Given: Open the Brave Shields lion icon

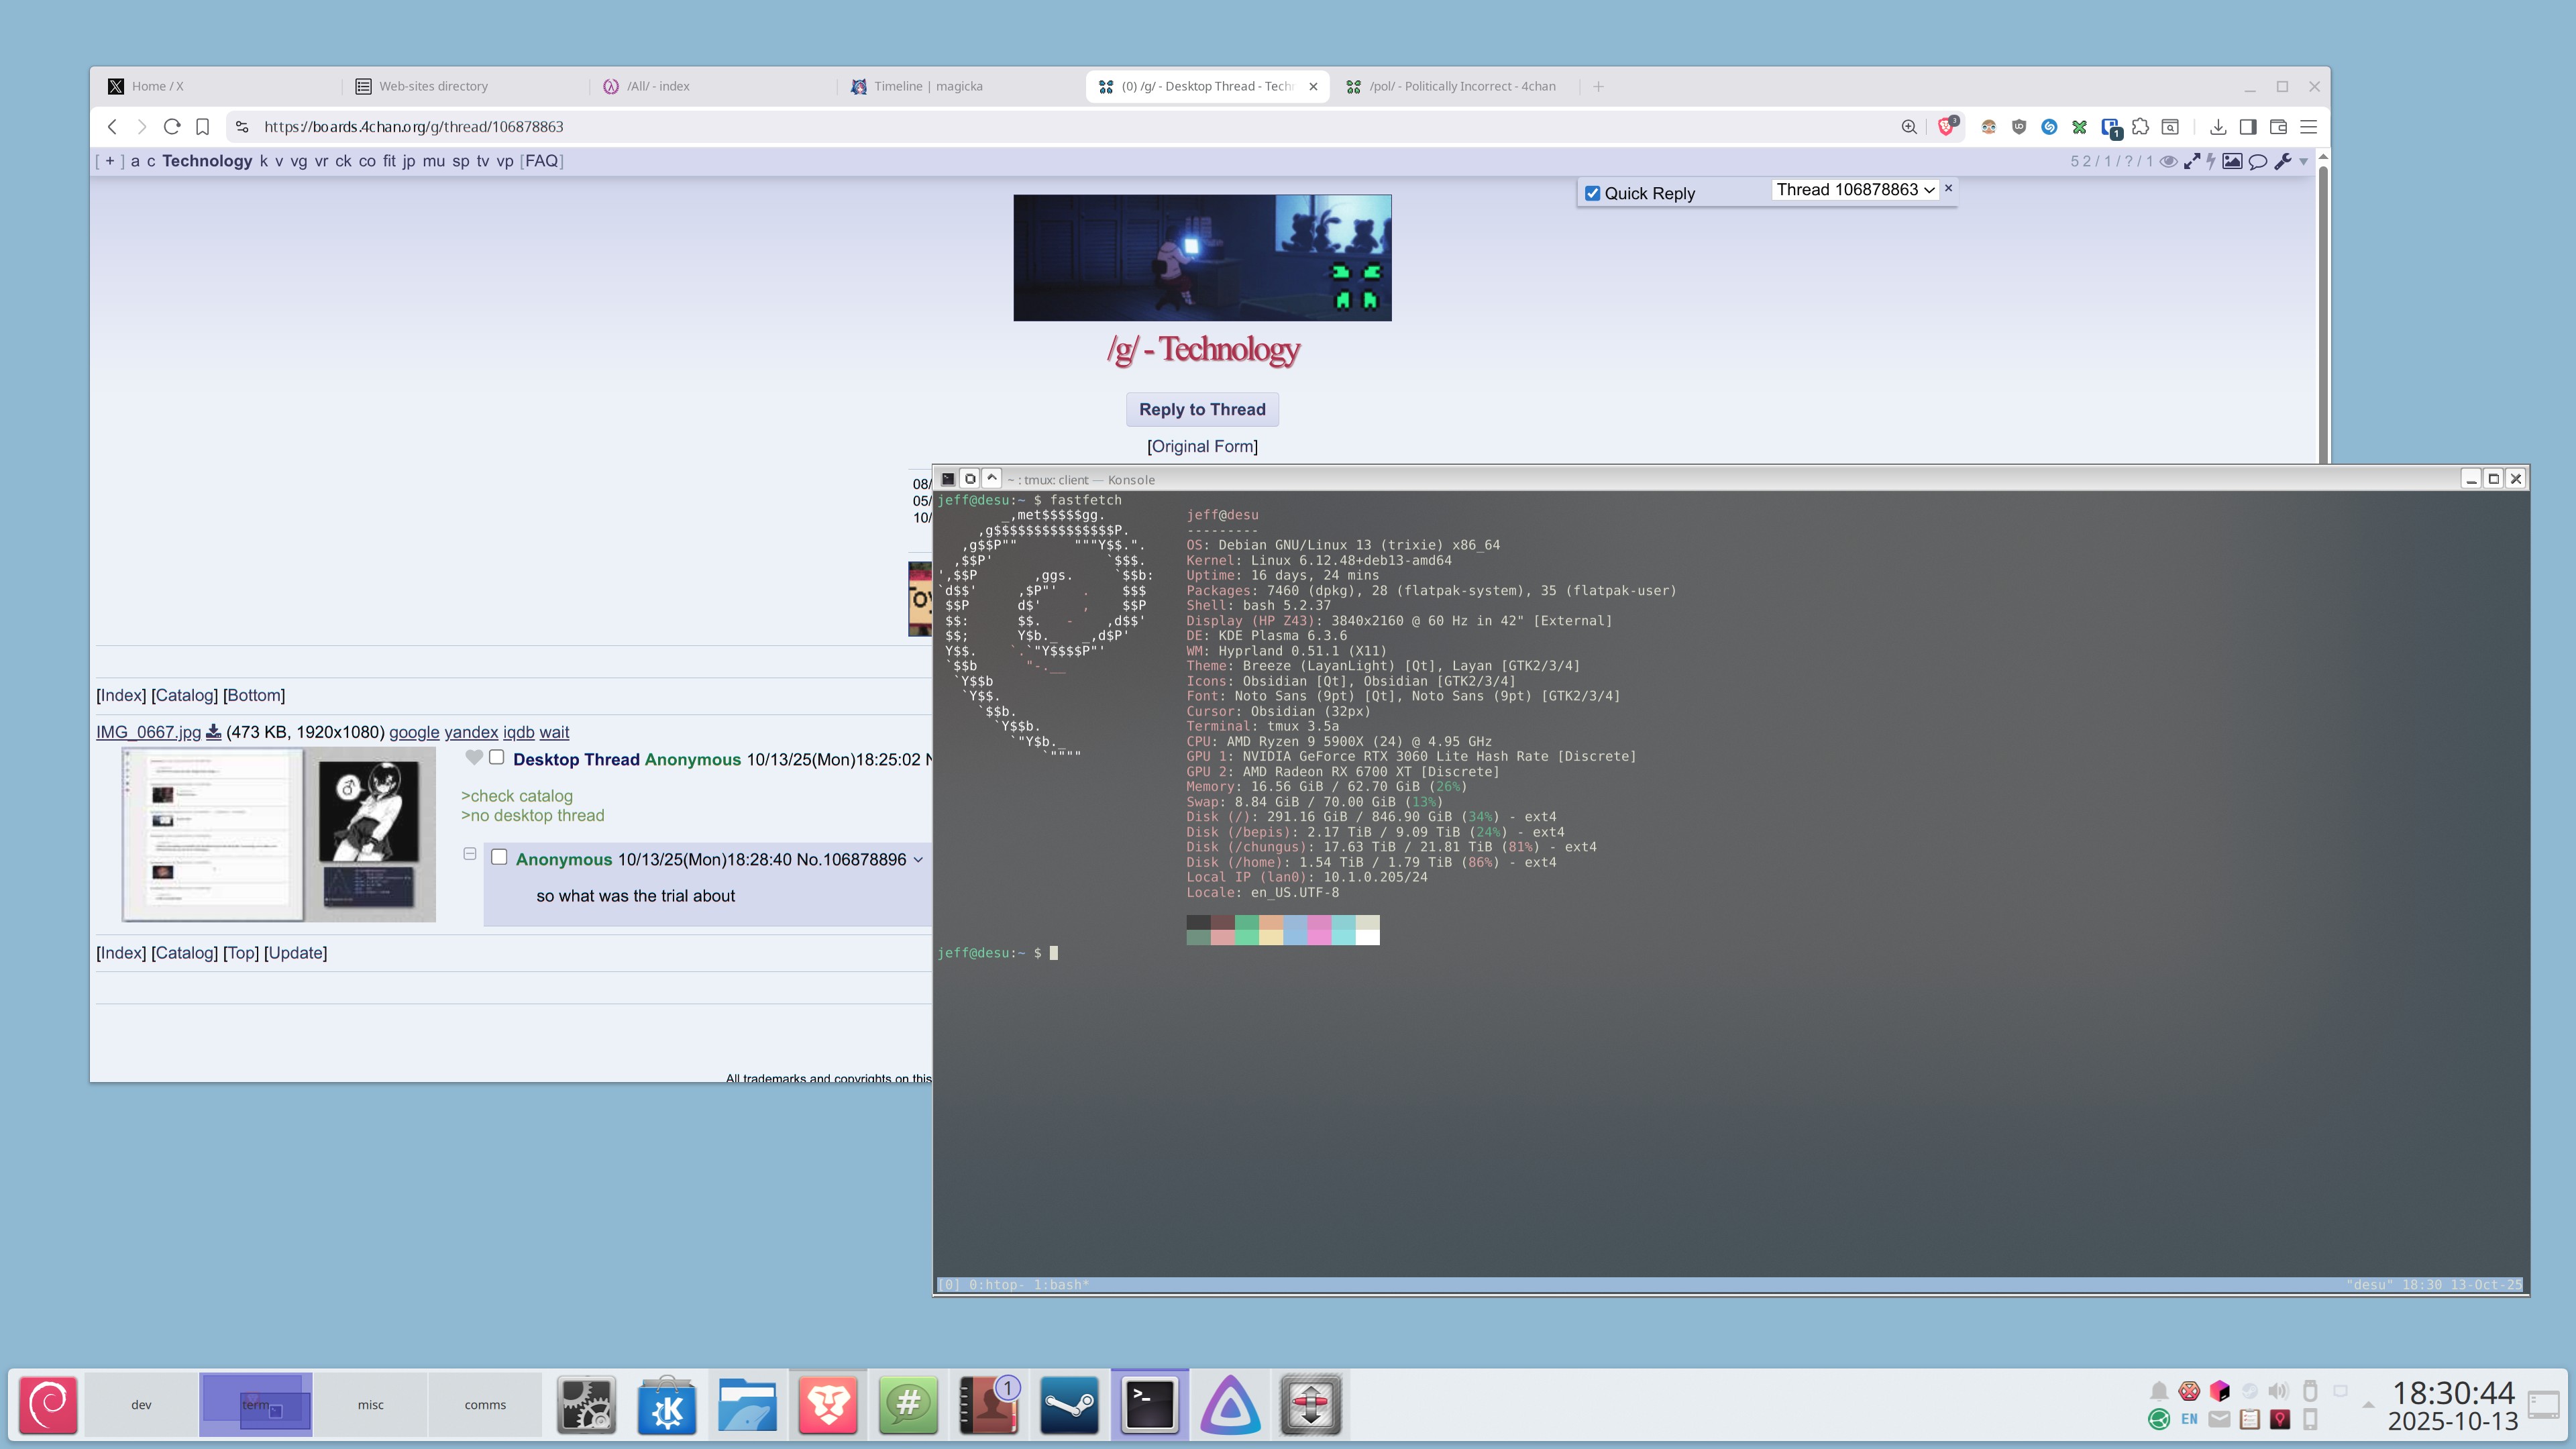Looking at the screenshot, I should pyautogui.click(x=1946, y=127).
